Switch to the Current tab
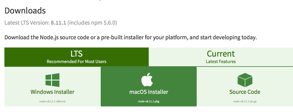The height and width of the screenshot is (112, 293). click(221, 57)
